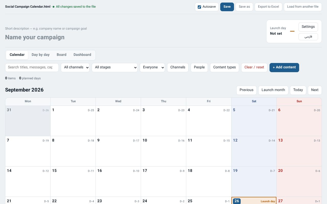Click the '0 items' counter
Viewport: 327px width, 204px height.
pos(10,78)
